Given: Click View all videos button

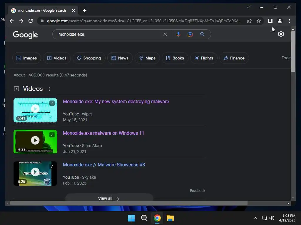Looking at the screenshot, I should (109, 198).
